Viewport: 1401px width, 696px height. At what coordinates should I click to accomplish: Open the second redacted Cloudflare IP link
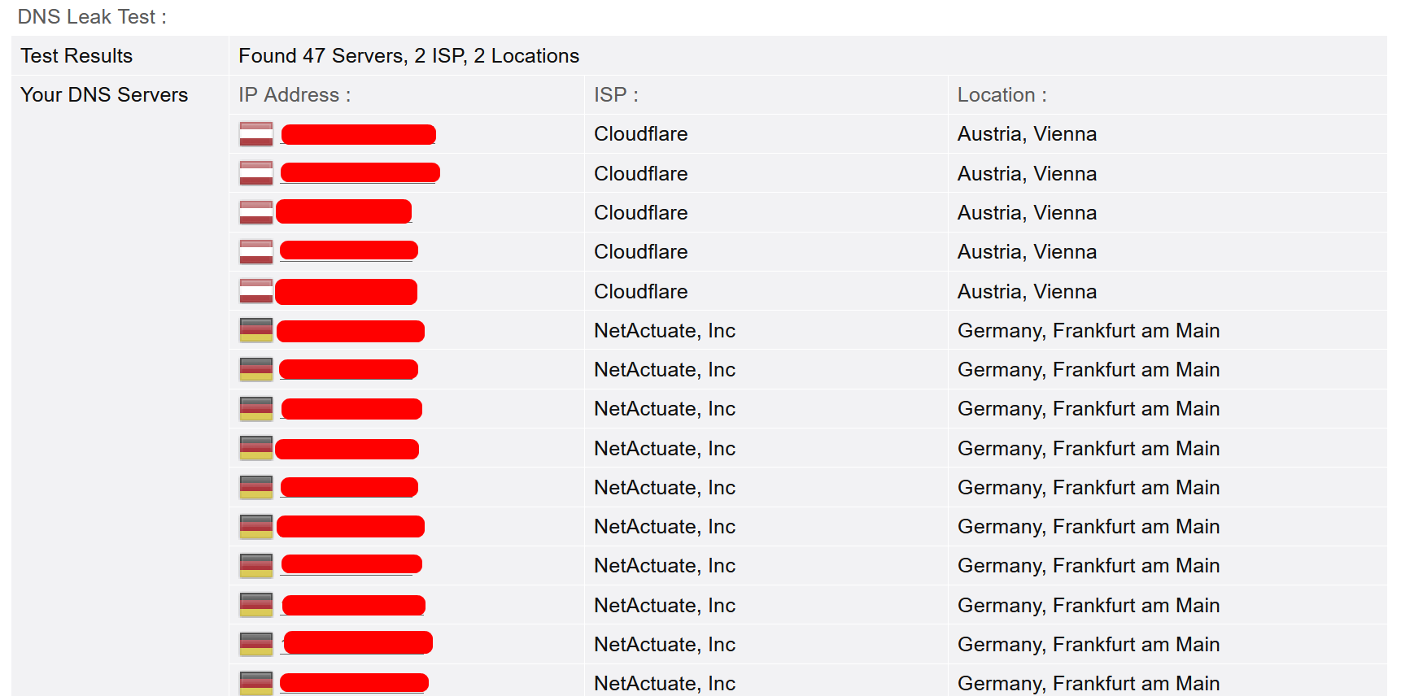click(360, 172)
